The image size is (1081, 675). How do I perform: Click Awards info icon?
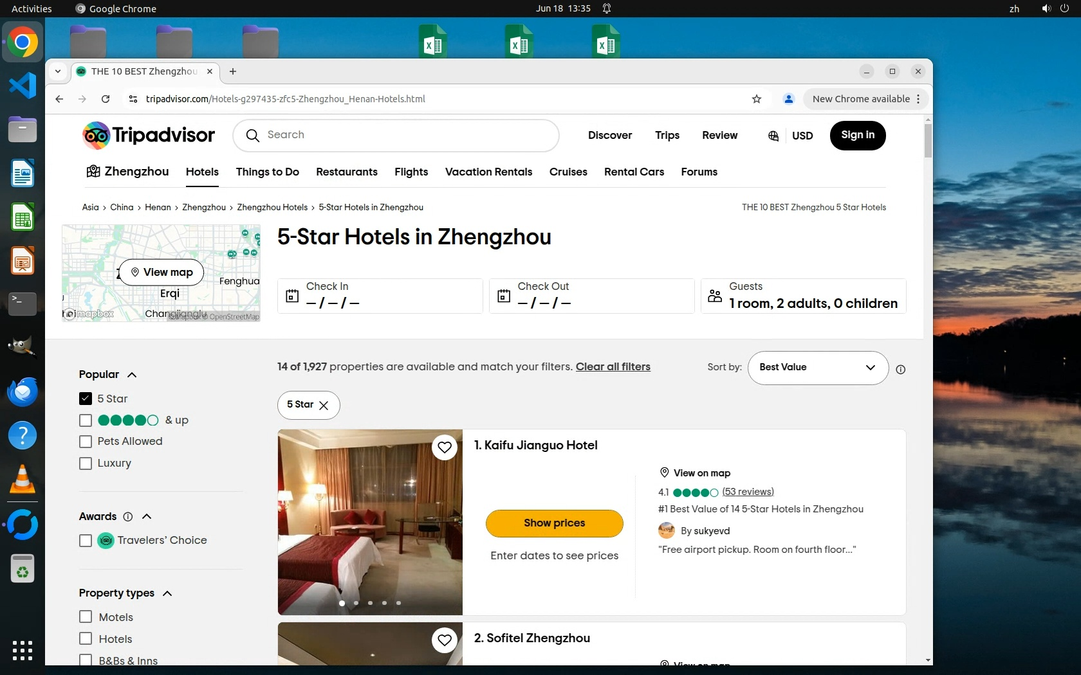tap(127, 516)
